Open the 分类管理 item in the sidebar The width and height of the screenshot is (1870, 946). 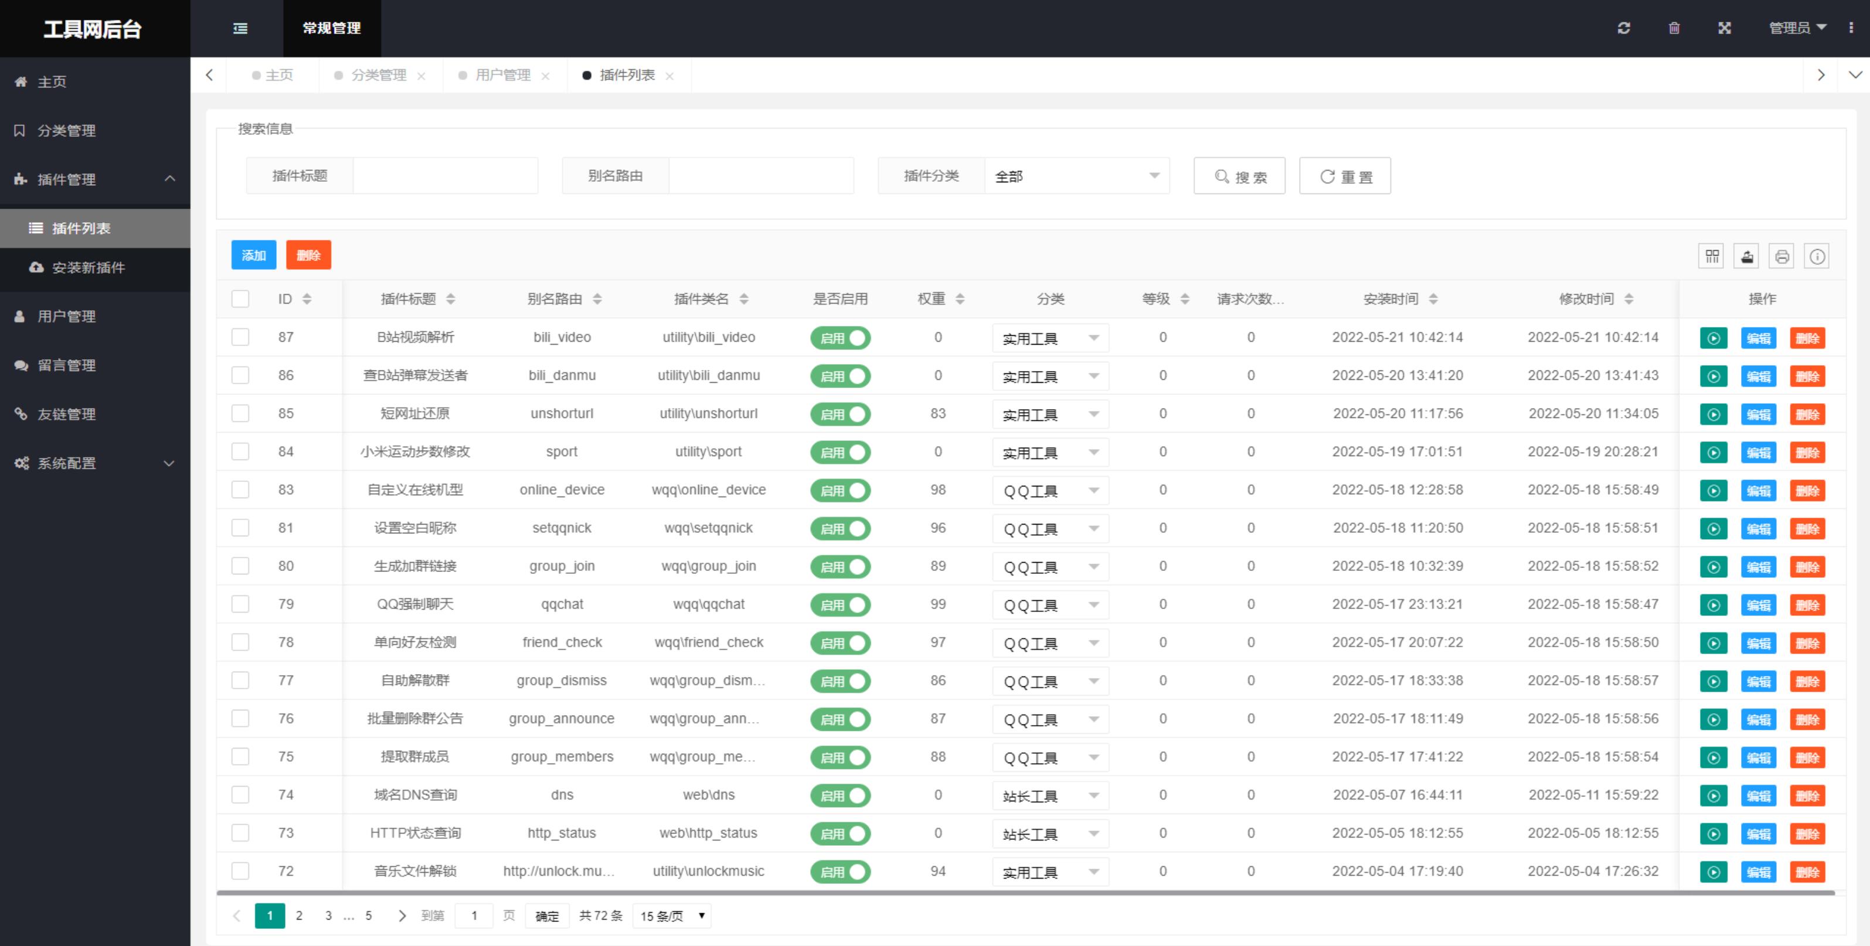[66, 131]
